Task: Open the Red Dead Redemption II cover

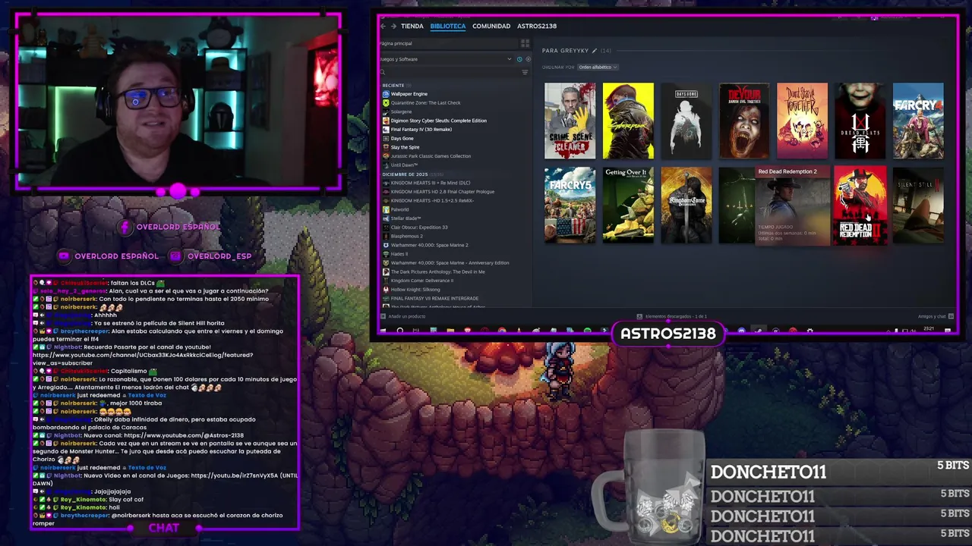Action: (860, 205)
